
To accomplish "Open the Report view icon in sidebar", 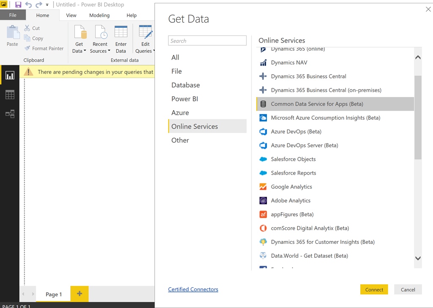I will coord(10,76).
